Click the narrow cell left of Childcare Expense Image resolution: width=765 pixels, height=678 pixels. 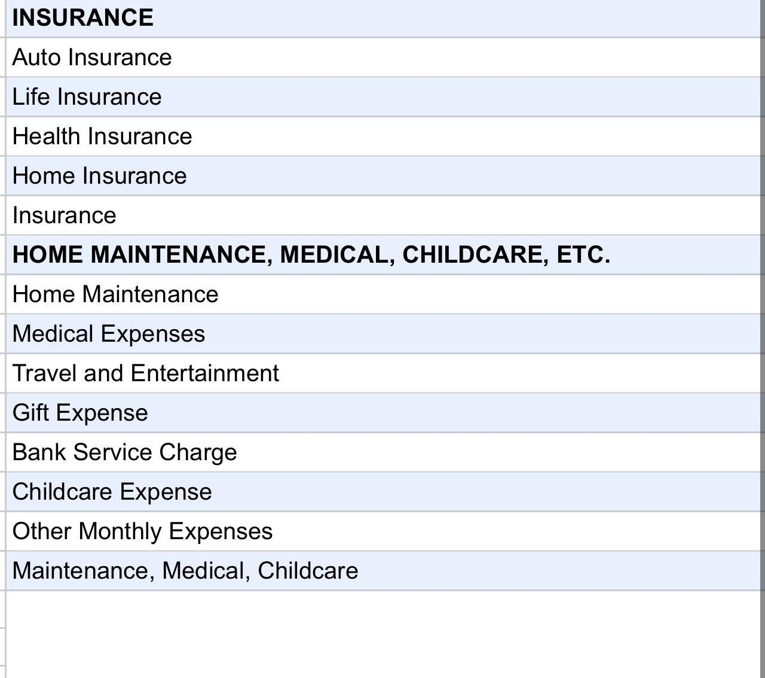(2, 492)
